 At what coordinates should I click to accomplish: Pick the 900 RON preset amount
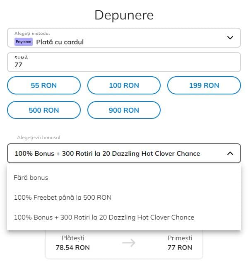(x=124, y=110)
